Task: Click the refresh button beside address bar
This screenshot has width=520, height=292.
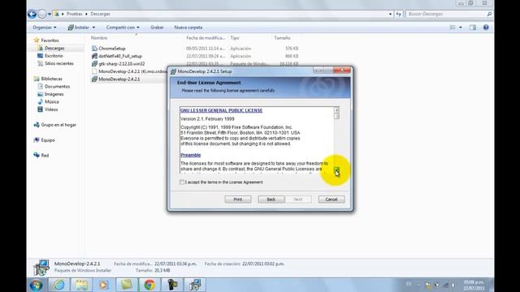Action: [399, 14]
